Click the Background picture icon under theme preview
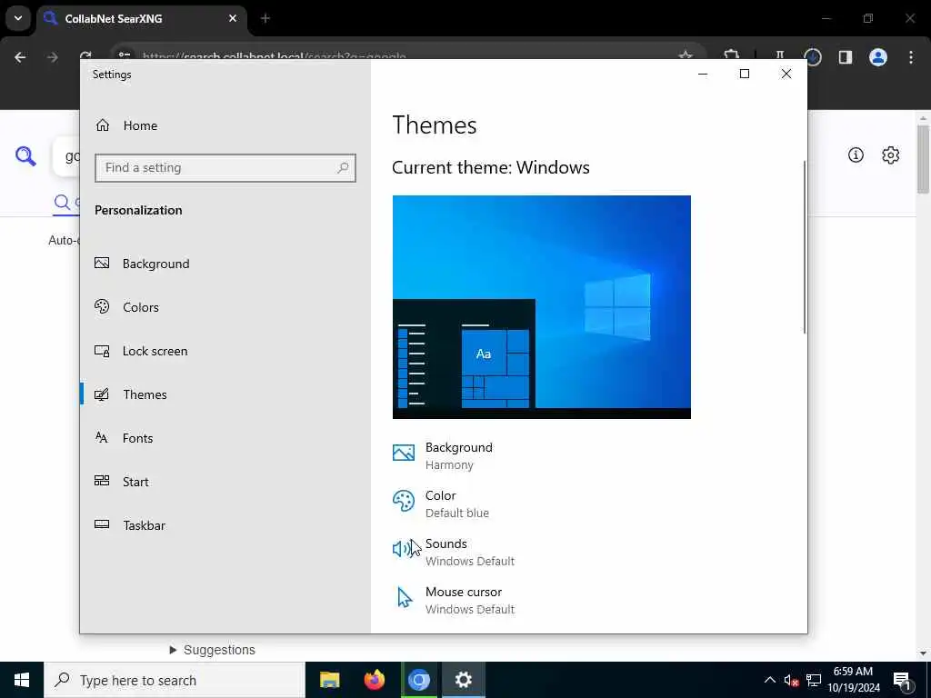 (x=404, y=453)
